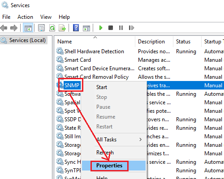Toggle the Show/Hide Console Tree icon
Viewport: 224px width, 179px height.
tap(28, 28)
